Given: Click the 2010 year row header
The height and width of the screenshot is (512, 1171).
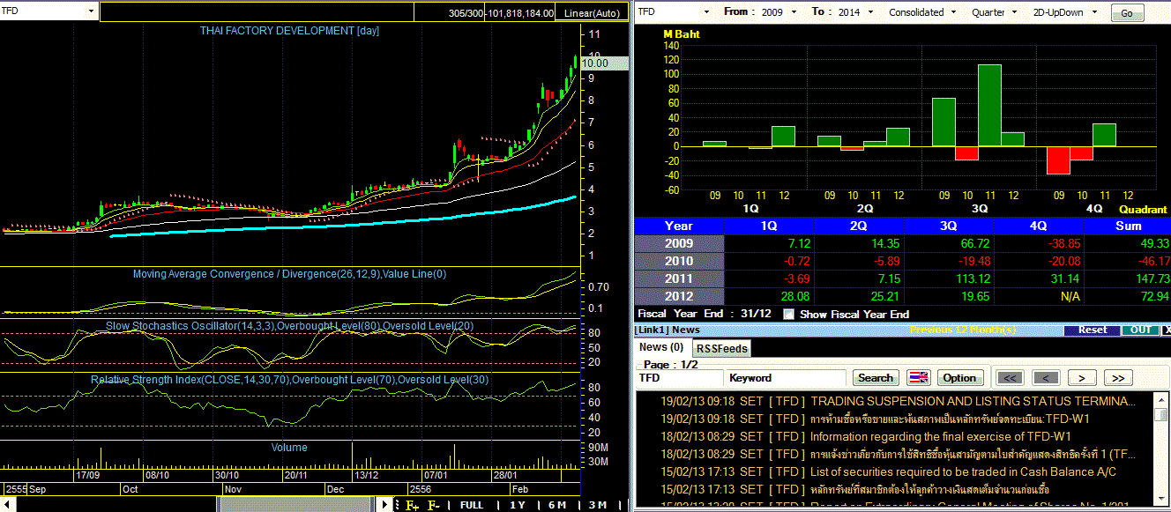Looking at the screenshot, I should [679, 261].
